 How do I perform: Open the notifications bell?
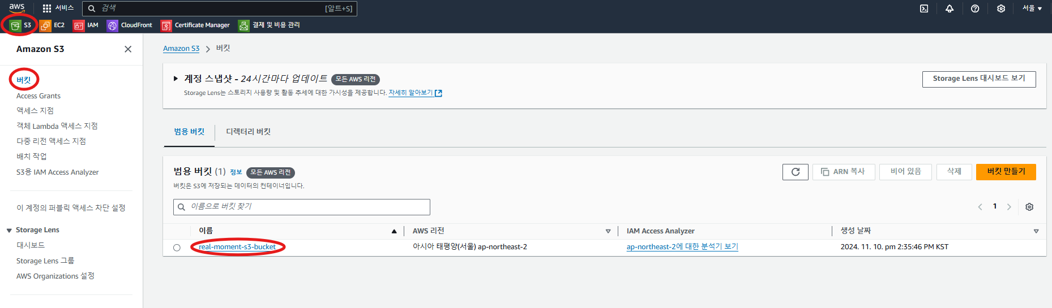pos(950,8)
